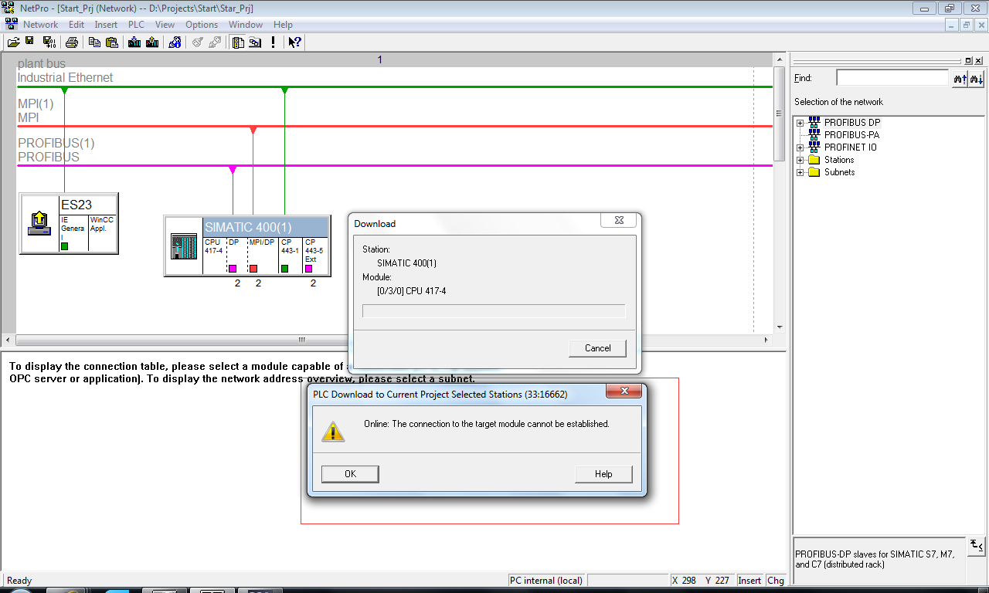Click the magenta CP 443-5 Ext interface square
The image size is (989, 593).
click(309, 269)
